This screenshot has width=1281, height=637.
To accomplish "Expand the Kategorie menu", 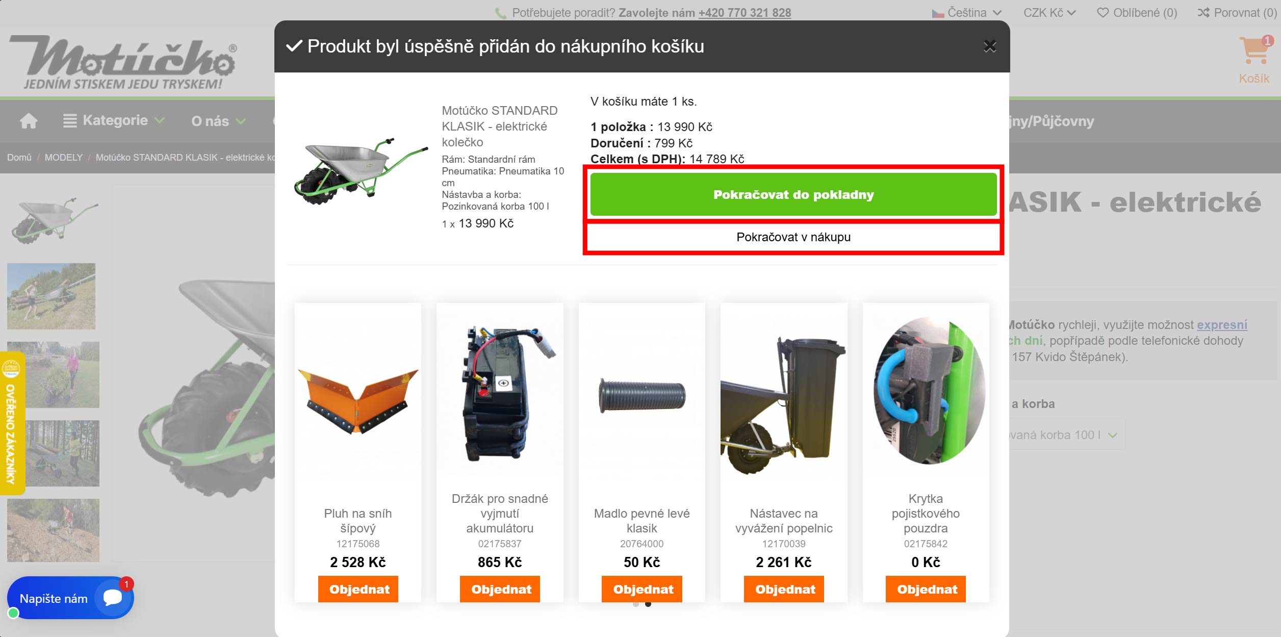I will click(x=114, y=120).
